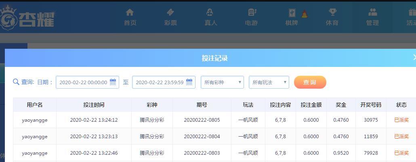
Task: Click bet time 2020-02-22 13:23:13
Action: coord(94,137)
